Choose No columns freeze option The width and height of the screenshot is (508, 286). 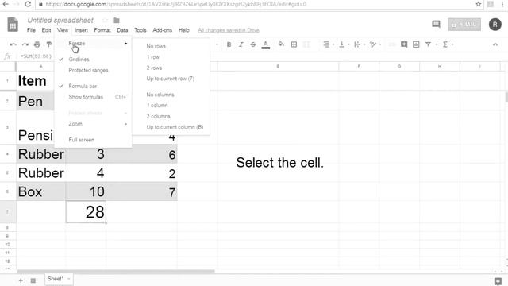pos(171,95)
